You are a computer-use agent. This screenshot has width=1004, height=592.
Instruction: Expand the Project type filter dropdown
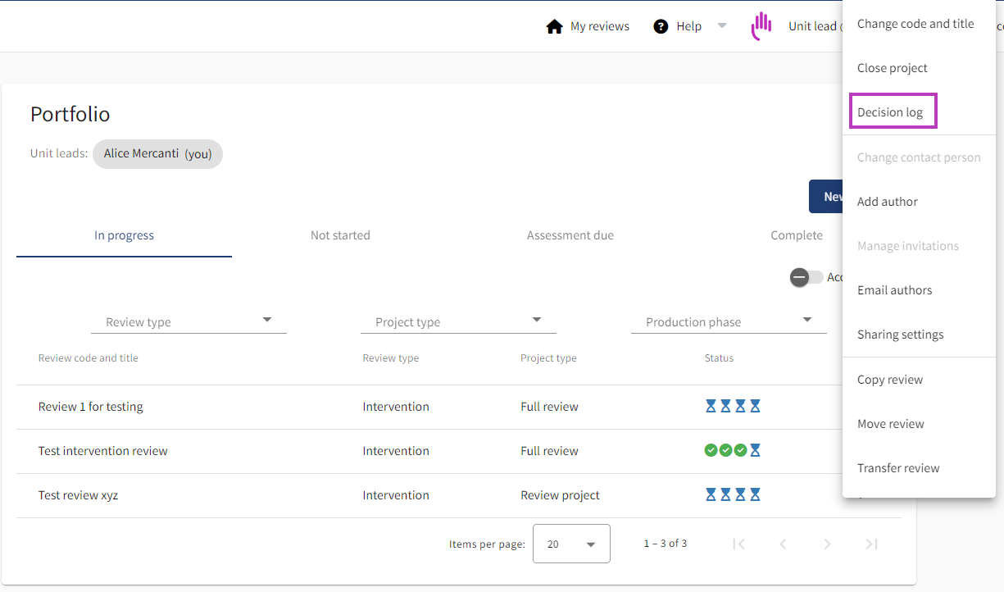(458, 321)
